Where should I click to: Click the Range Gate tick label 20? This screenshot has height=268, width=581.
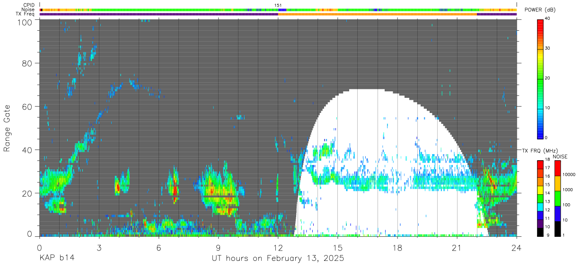coord(28,193)
